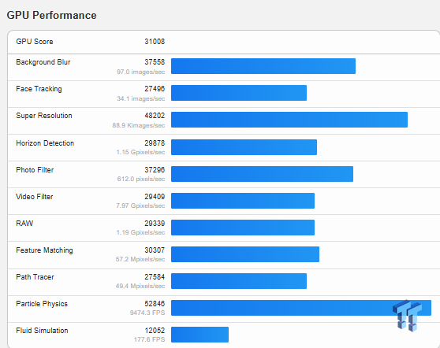This screenshot has width=440, height=348.
Task: Click the Face Tracking score bar
Action: tap(239, 93)
